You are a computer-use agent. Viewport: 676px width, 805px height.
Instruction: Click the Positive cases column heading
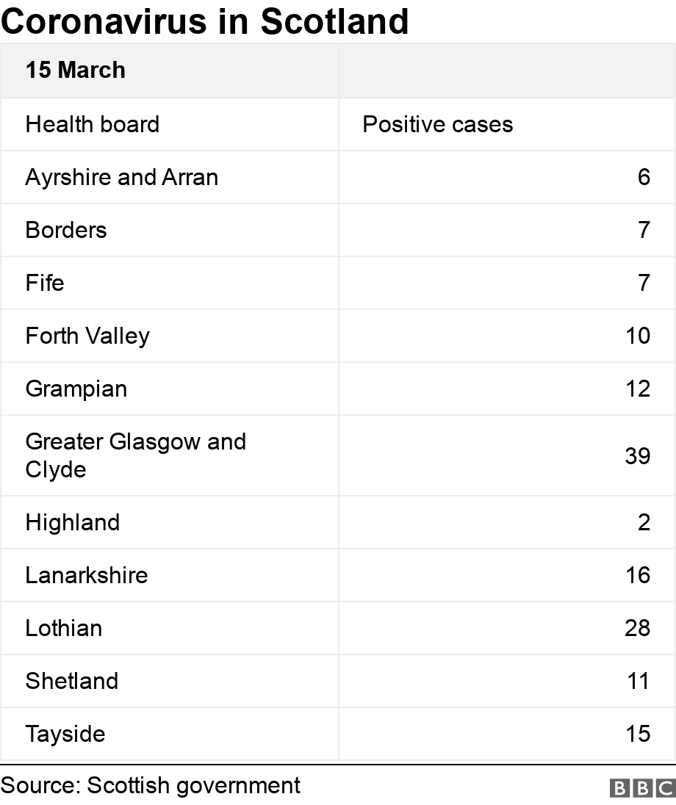438,124
